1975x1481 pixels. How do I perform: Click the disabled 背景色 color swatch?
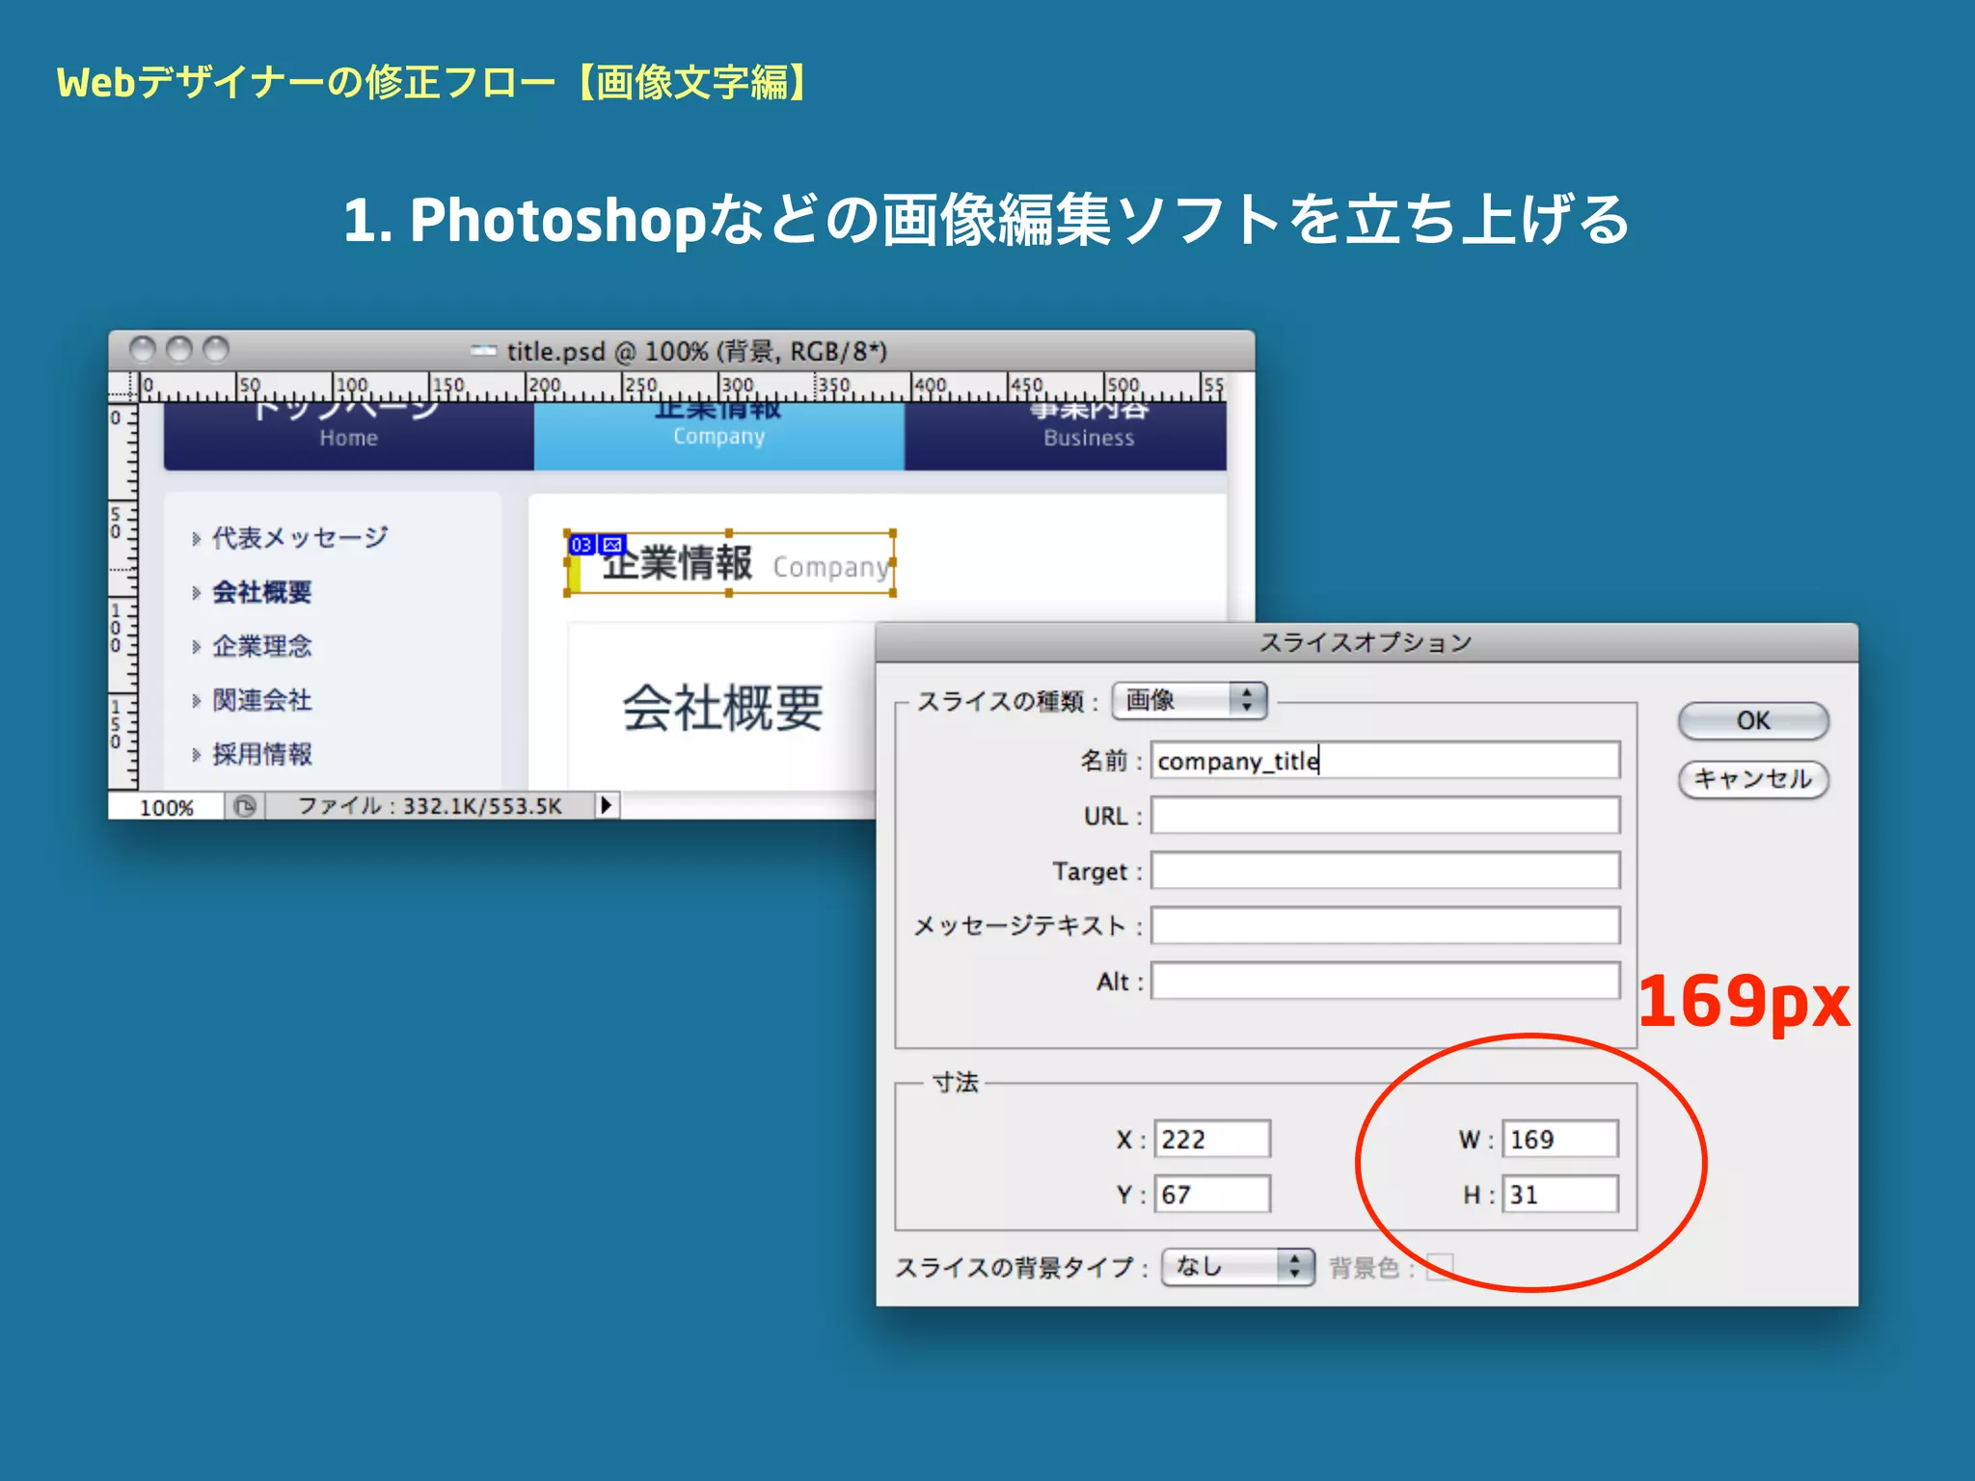1439,1266
